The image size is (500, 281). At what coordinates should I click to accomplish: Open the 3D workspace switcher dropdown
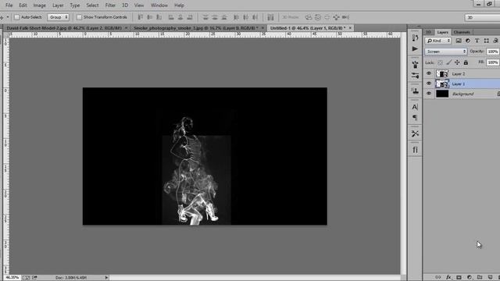pos(483,17)
